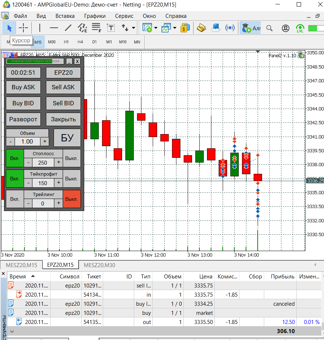324x340 pixels.
Task: Open the Market book icon
Action: [202, 28]
